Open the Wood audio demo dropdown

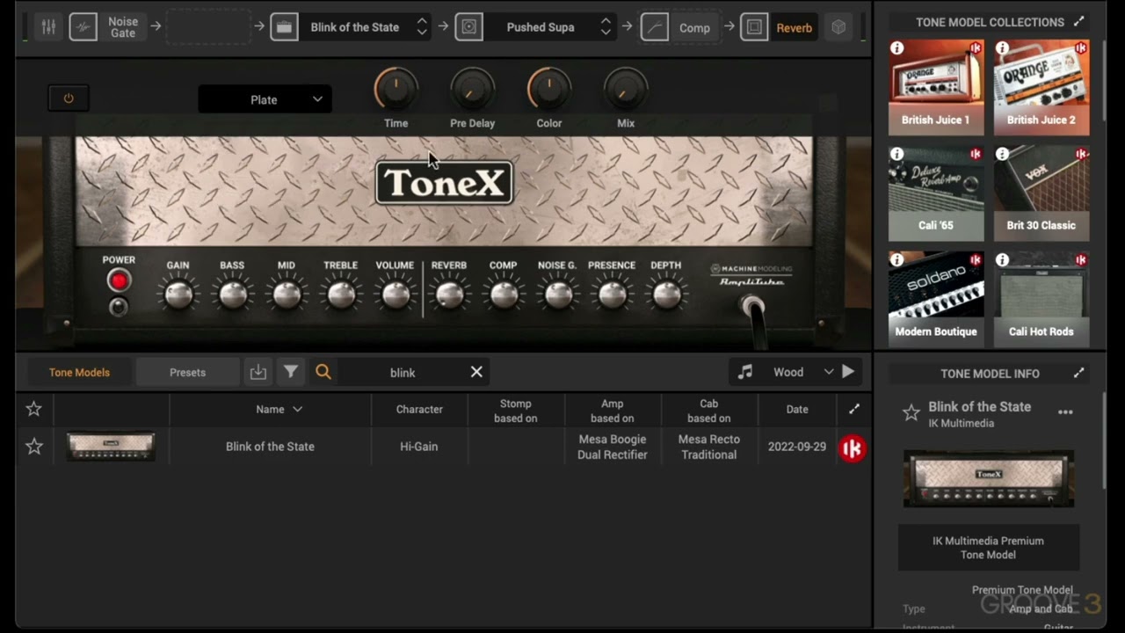click(x=802, y=372)
